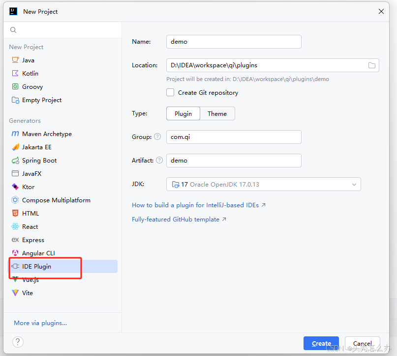The height and width of the screenshot is (356, 397).
Task: Click the IntelliJ IDEA logo in title bar
Action: point(13,11)
